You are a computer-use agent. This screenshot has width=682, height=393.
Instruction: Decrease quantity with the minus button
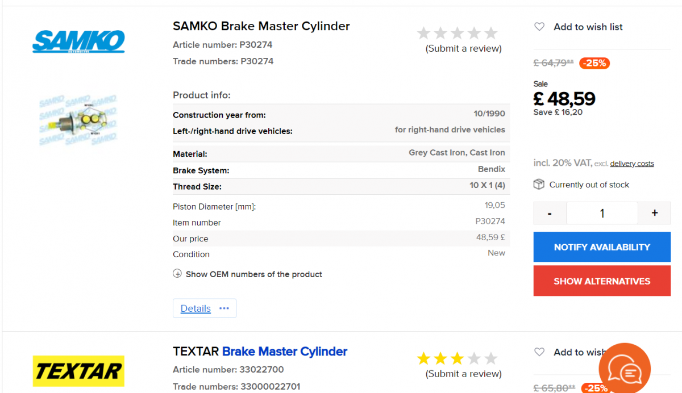(550, 213)
